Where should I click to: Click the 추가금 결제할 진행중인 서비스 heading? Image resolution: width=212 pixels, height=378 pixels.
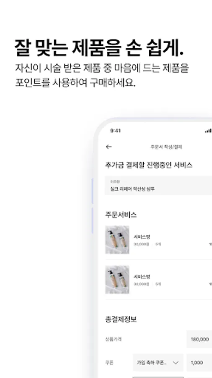[x=149, y=165]
